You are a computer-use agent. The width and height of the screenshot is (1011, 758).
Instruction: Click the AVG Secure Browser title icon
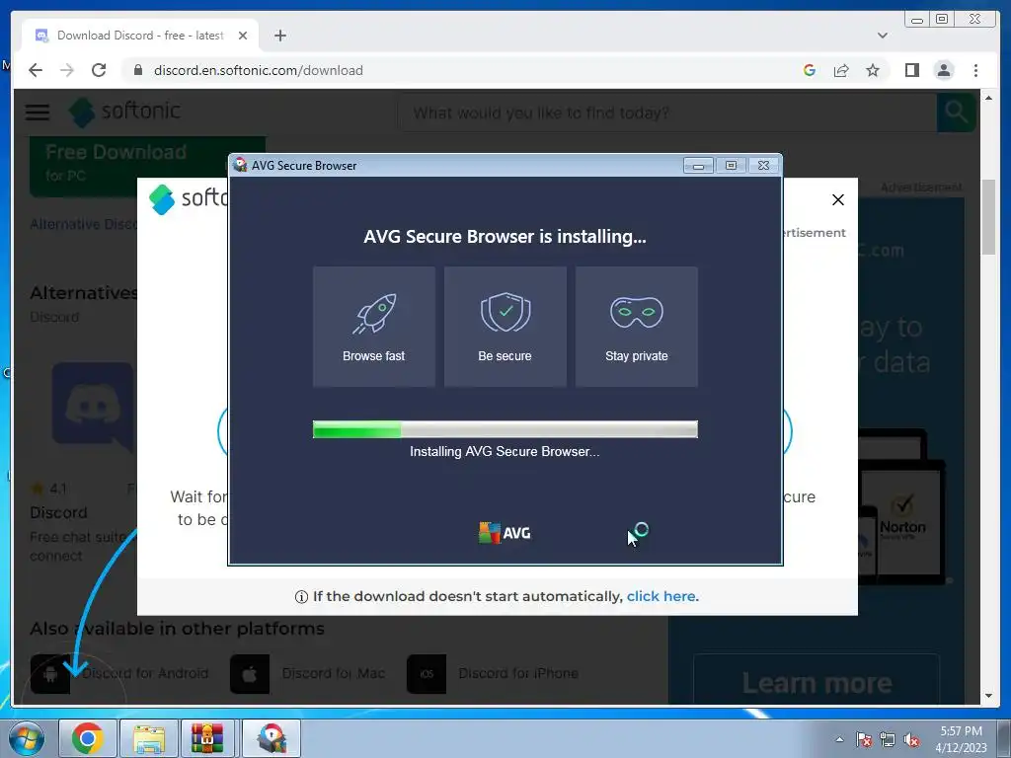tap(241, 165)
